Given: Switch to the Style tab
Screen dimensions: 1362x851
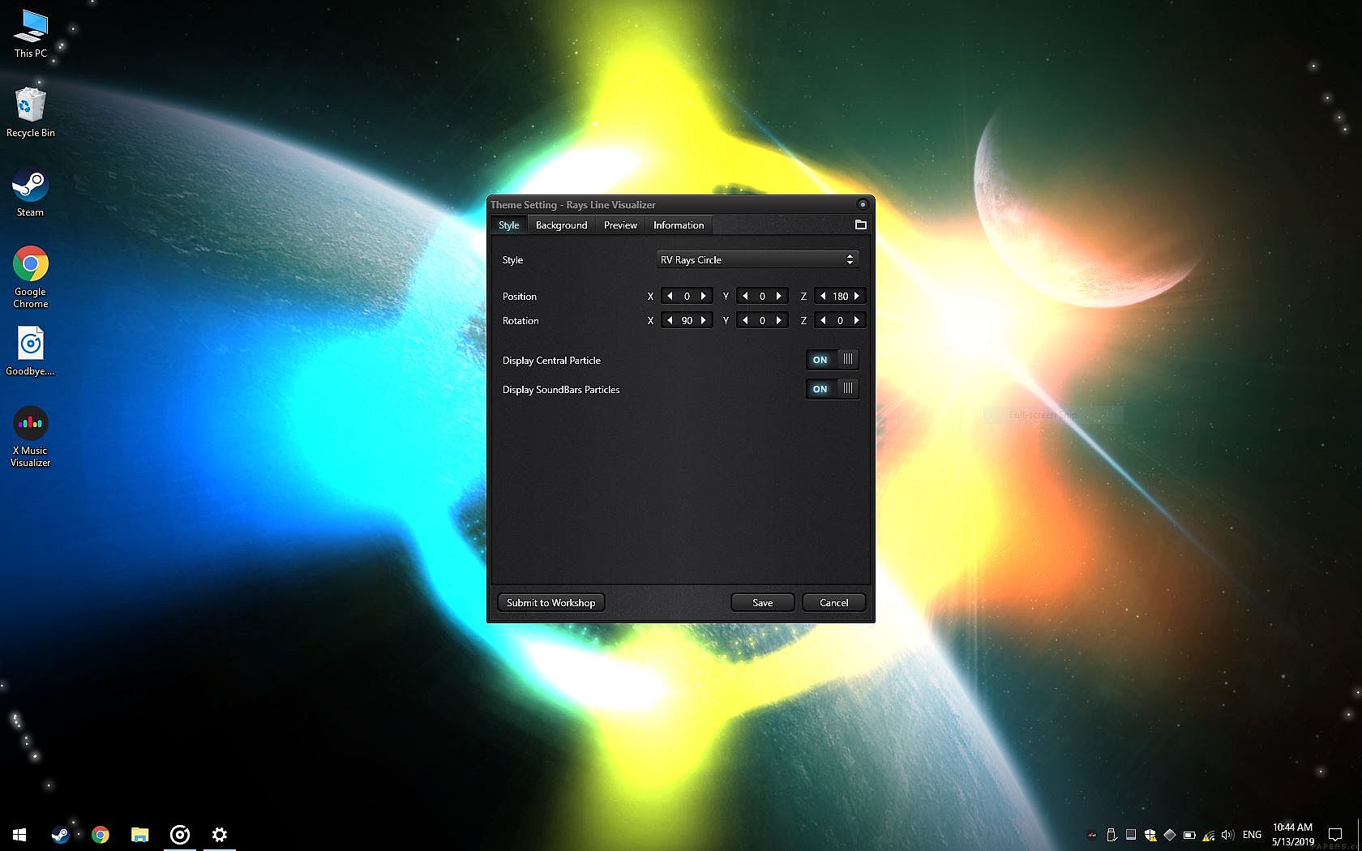Looking at the screenshot, I should coord(508,225).
